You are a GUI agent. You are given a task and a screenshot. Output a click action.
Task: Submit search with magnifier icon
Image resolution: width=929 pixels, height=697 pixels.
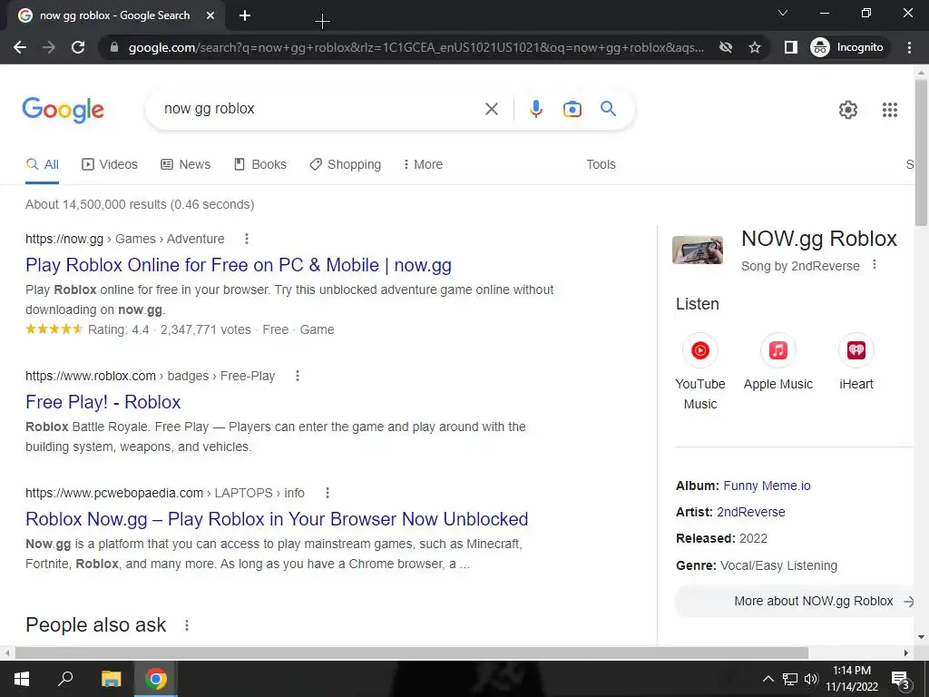click(x=608, y=109)
